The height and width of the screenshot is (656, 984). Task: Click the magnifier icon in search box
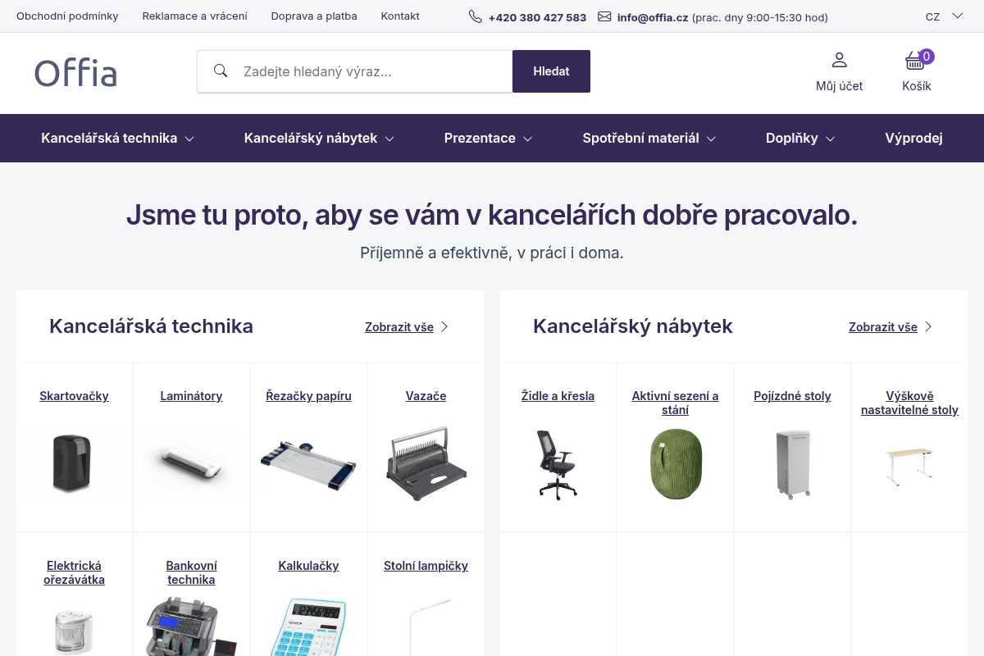[x=221, y=71]
